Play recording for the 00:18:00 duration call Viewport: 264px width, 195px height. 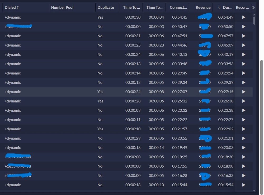(x=244, y=166)
